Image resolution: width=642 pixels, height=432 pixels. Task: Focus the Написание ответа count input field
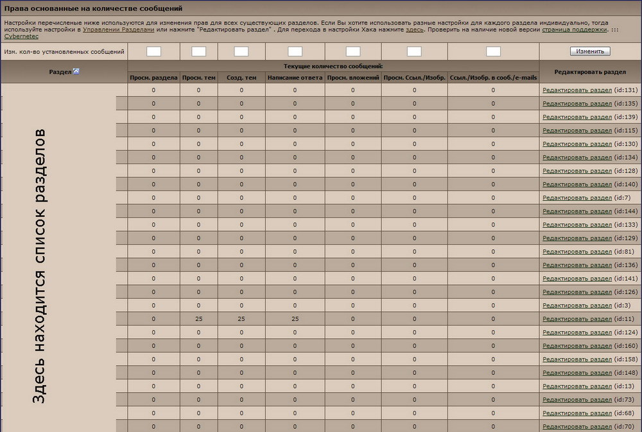(x=295, y=51)
